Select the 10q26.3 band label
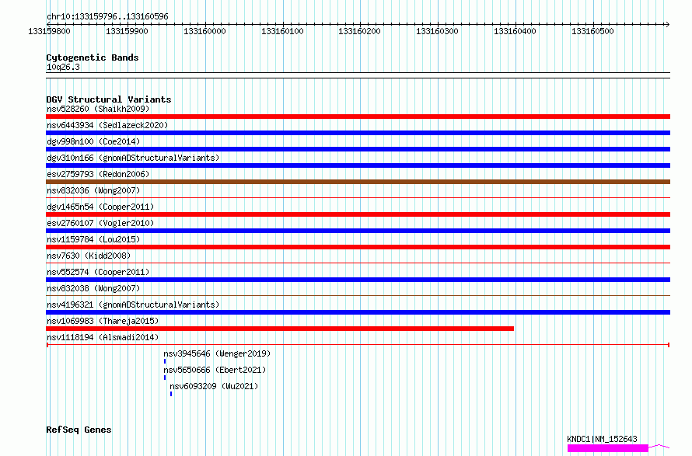The height and width of the screenshot is (456, 692). pos(63,67)
